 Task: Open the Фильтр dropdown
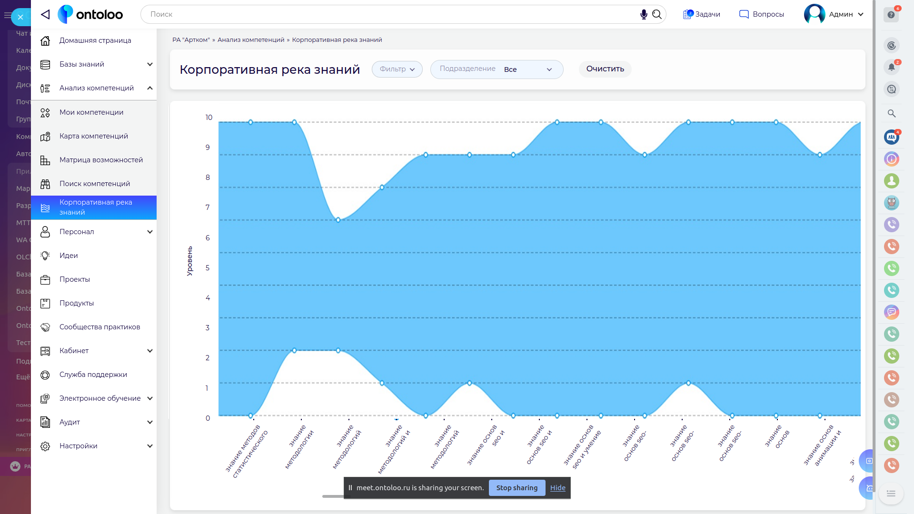(397, 69)
